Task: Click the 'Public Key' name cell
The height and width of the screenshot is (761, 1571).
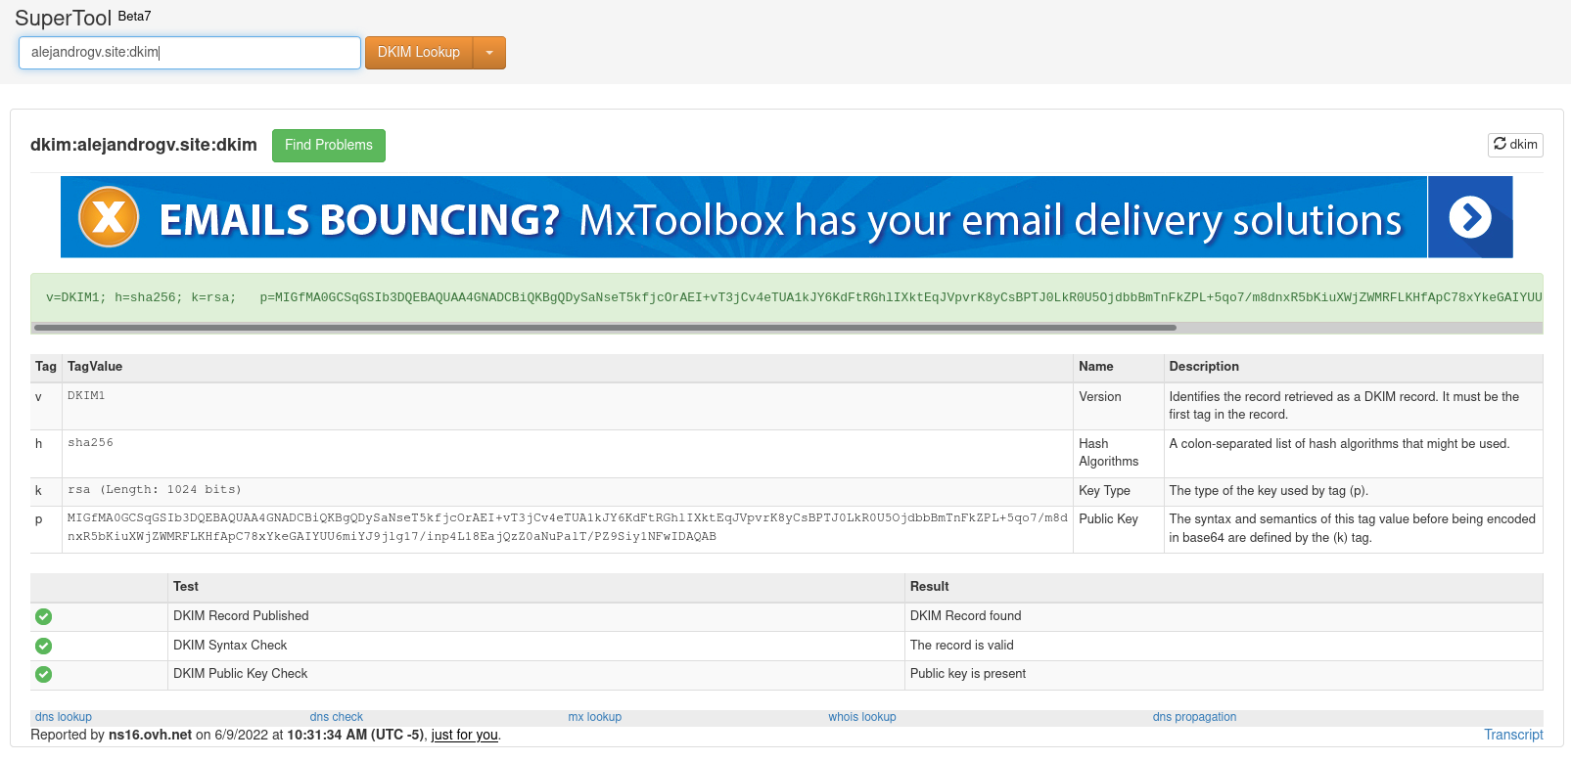Action: click(x=1119, y=529)
